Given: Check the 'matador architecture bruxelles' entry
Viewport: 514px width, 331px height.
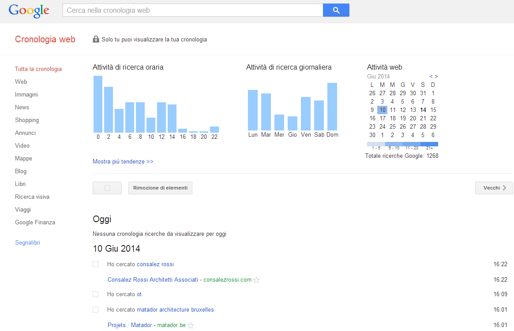Looking at the screenshot, I should point(95,309).
